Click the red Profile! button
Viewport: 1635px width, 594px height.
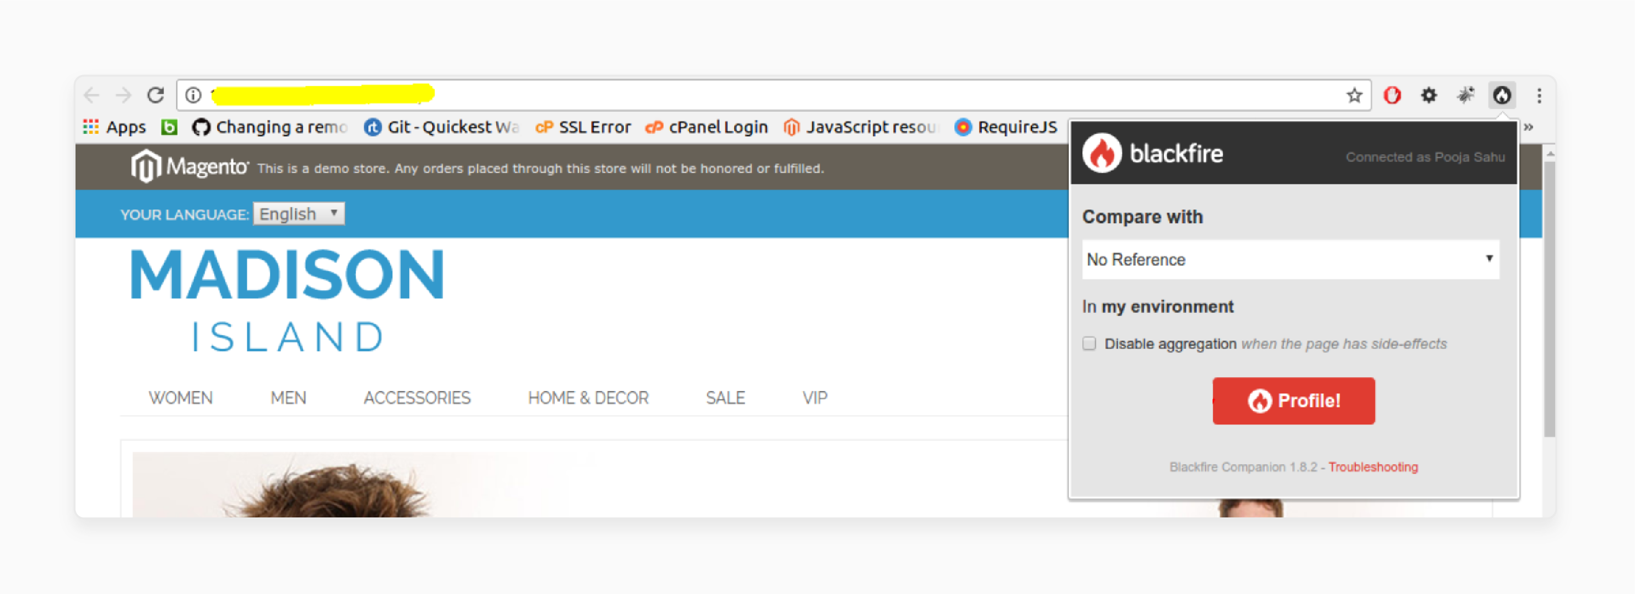point(1294,400)
